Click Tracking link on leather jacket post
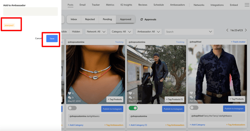250x131 pixels. [x=180, y=42]
